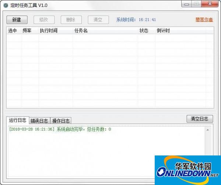The width and height of the screenshot is (221, 185).
Task: Click the 选中 column header
Action: pyautogui.click(x=14, y=31)
